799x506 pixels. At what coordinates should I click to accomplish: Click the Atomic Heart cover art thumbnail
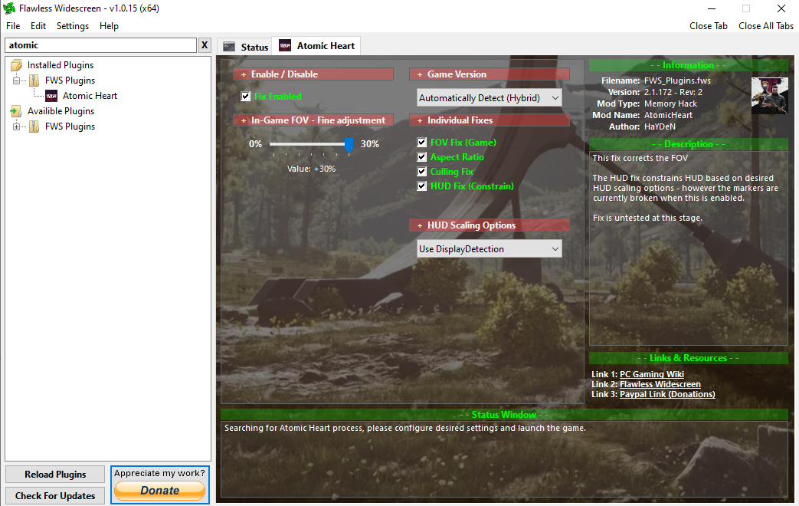769,96
